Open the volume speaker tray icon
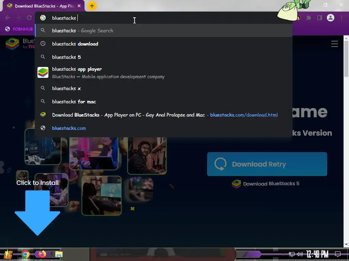 pyautogui.click(x=300, y=254)
